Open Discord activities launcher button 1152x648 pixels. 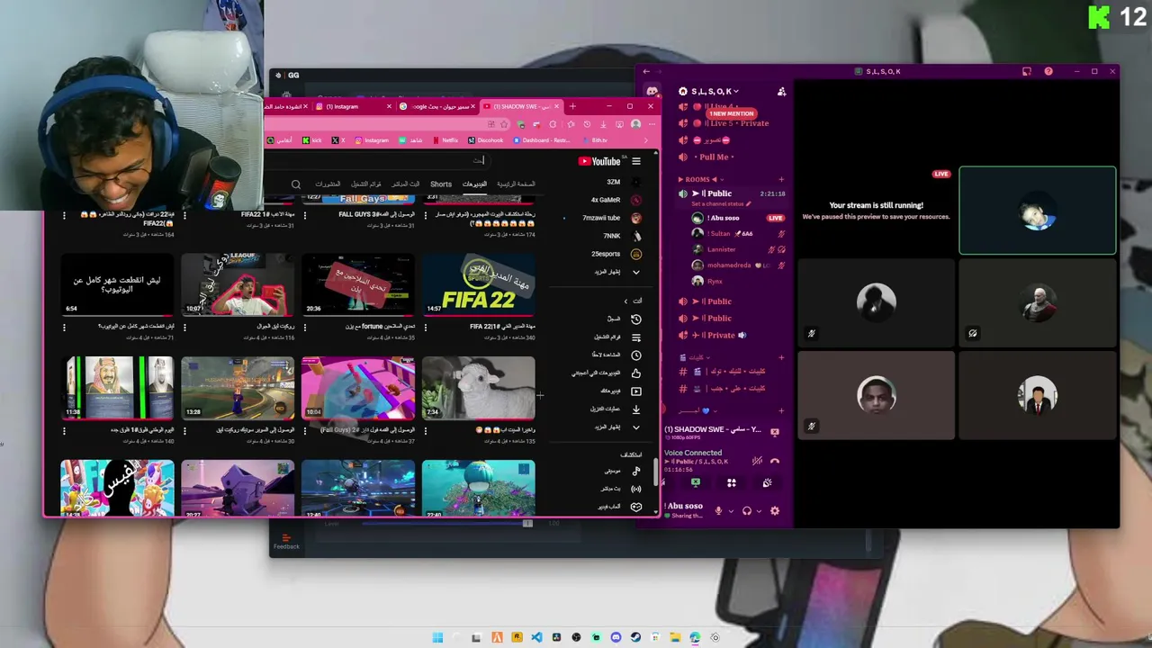pos(732,483)
